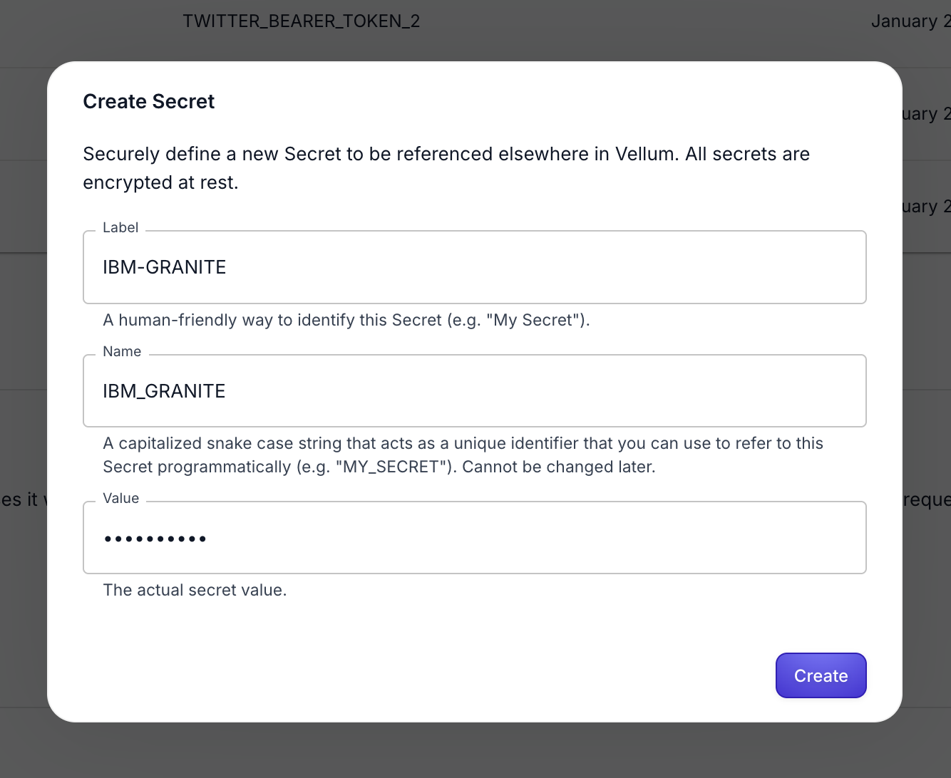Click the small "Label" field caption
951x778 pixels.
120,228
